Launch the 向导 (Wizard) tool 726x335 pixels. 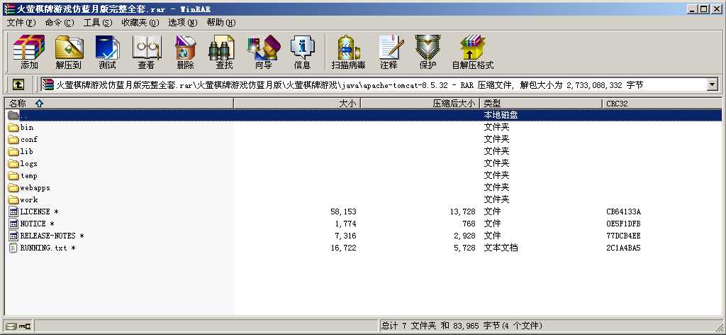point(264,52)
